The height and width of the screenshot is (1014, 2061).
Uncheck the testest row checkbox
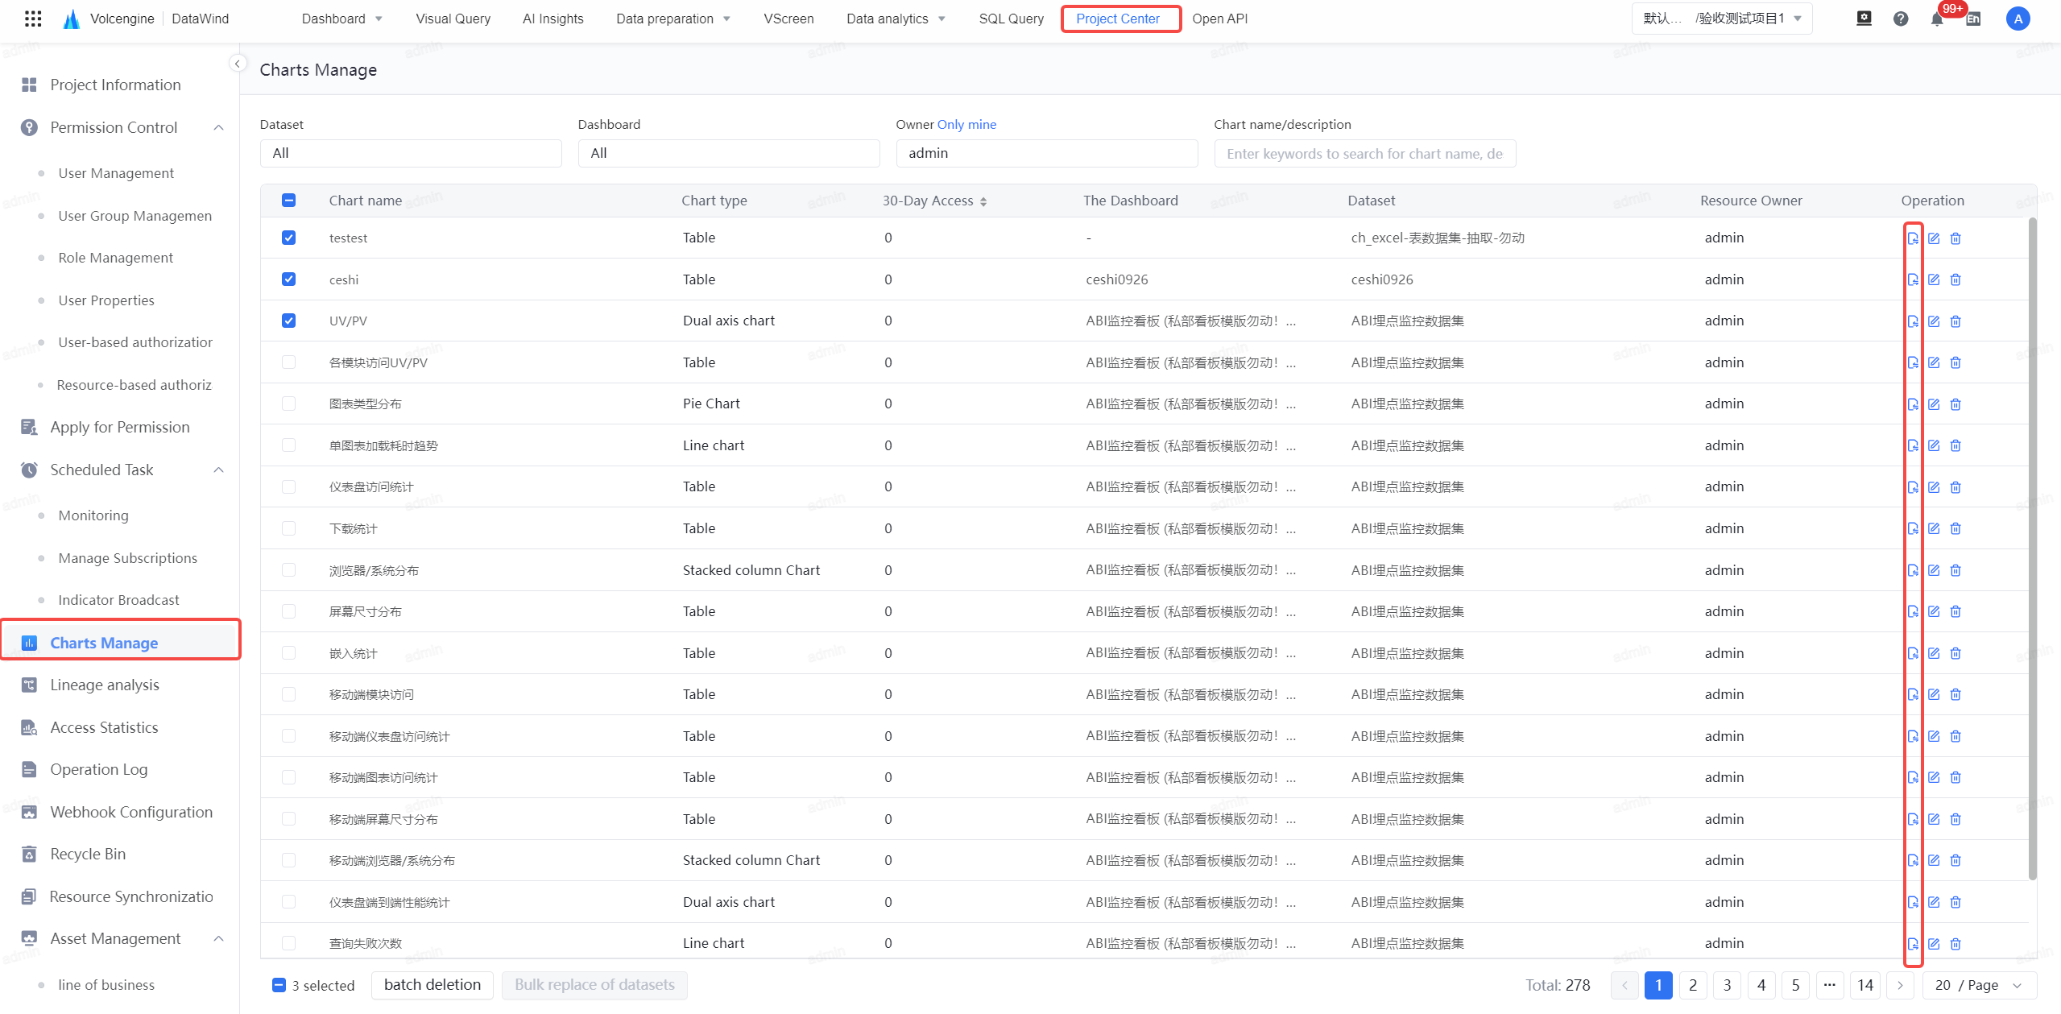click(288, 238)
